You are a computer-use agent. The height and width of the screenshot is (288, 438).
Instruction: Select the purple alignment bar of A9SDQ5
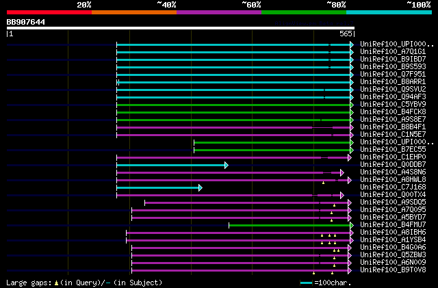pos(248,202)
